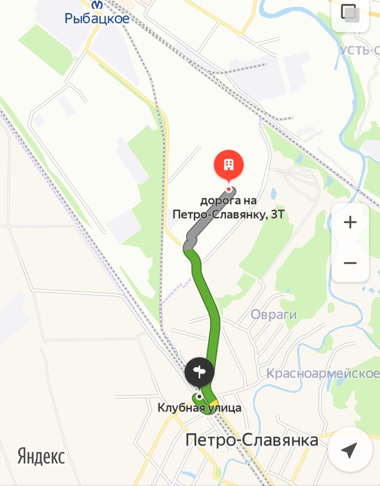The width and height of the screenshot is (380, 486).
Task: Tap the Овраги area label
Action: (274, 314)
